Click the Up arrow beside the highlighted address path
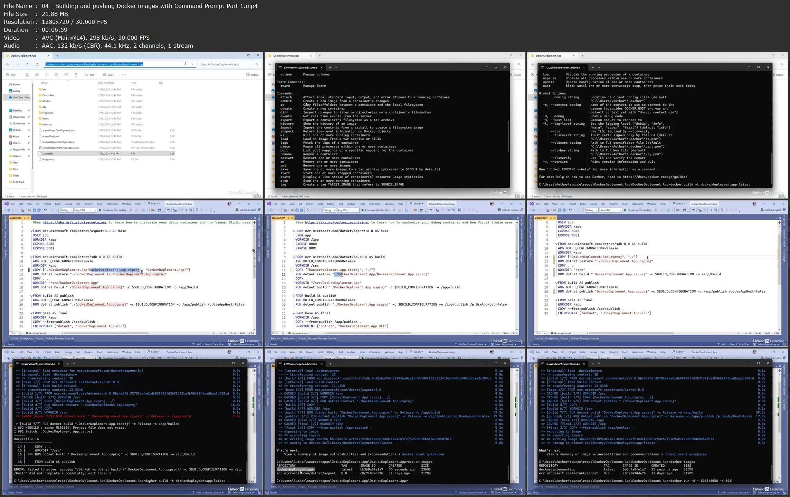This screenshot has width=790, height=497. pyautogui.click(x=27, y=64)
